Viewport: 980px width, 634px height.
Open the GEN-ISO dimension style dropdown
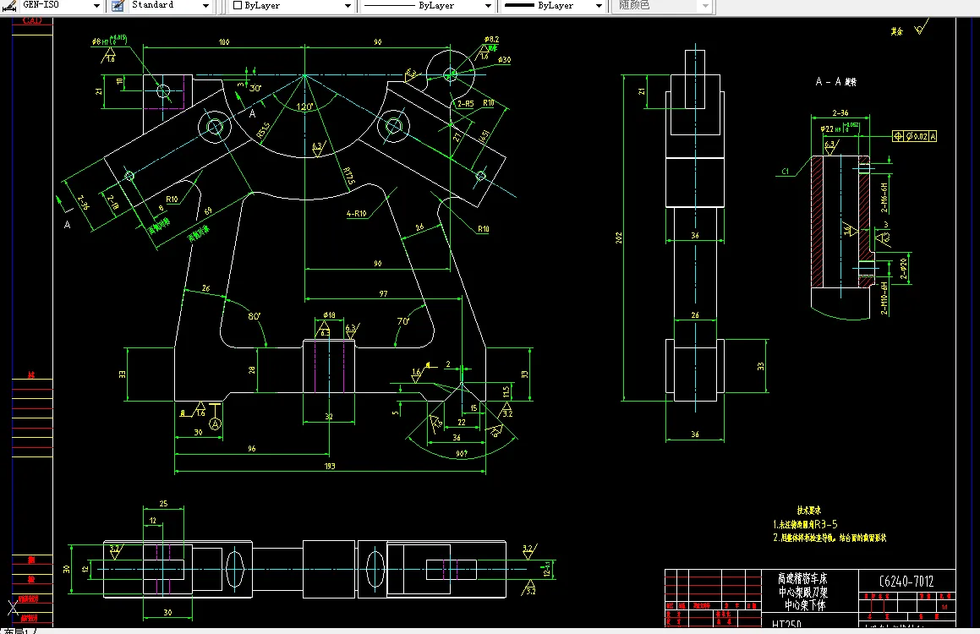(96, 6)
